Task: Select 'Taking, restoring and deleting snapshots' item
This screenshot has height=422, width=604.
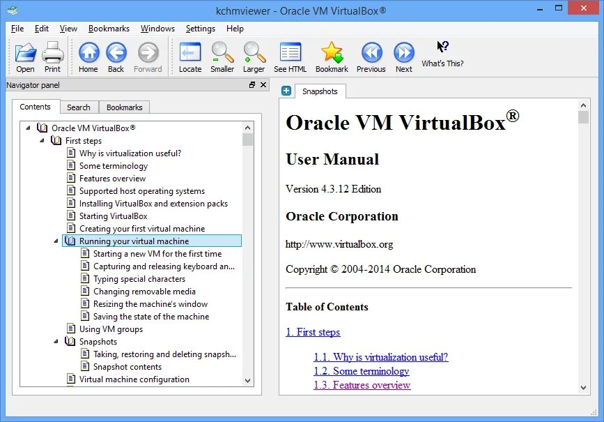Action: 164,354
